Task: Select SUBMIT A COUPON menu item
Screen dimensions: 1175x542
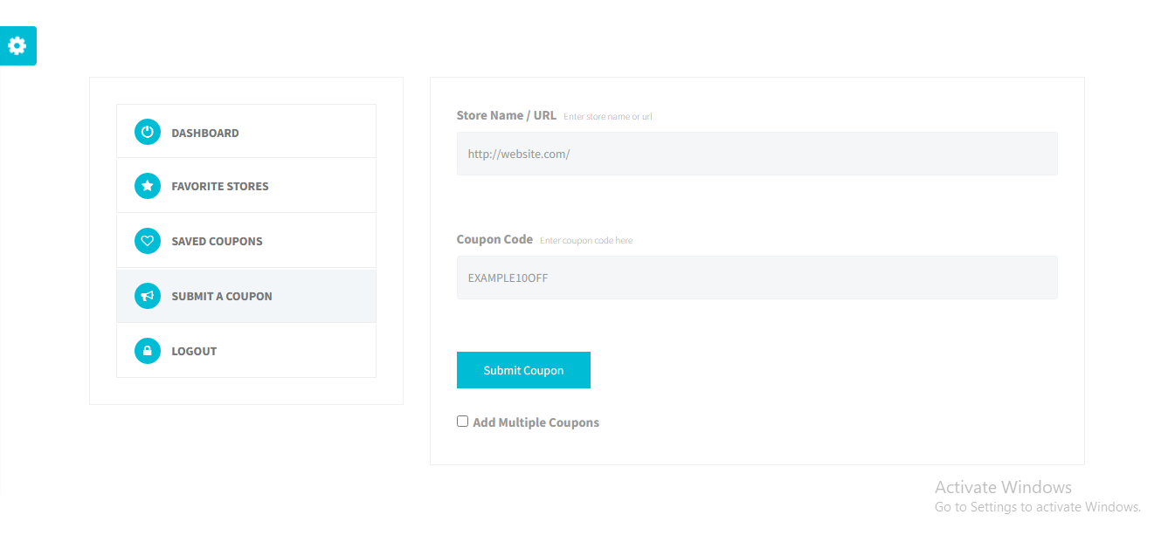Action: tap(246, 296)
